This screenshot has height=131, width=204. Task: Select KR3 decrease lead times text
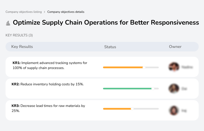pos(48,108)
